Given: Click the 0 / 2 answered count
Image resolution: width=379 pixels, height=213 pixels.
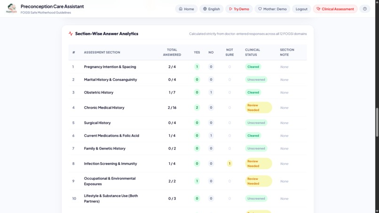Looking at the screenshot, I should pyautogui.click(x=172, y=149).
